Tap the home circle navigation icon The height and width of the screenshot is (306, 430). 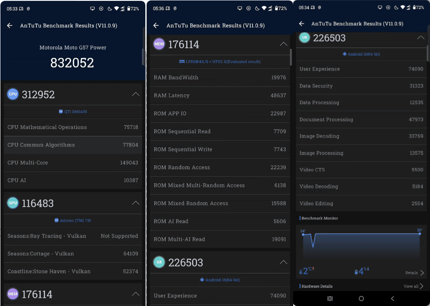[361, 299]
